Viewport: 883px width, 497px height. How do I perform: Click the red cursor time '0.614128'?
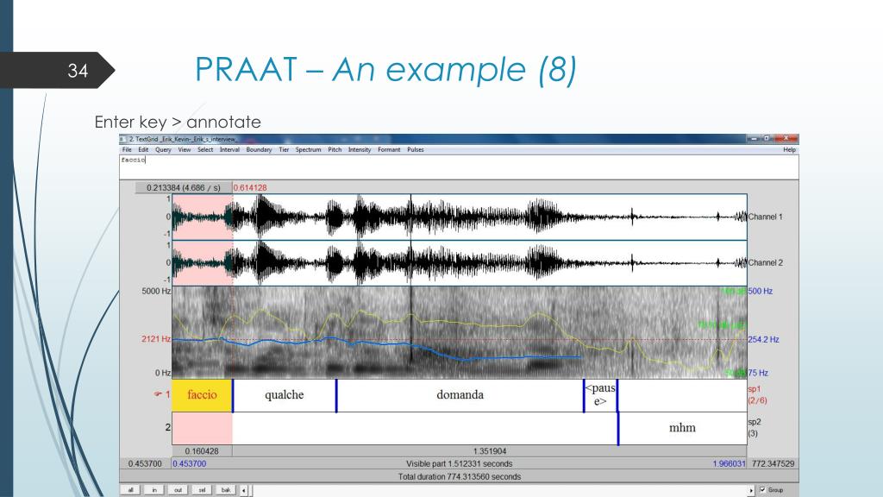tap(250, 187)
